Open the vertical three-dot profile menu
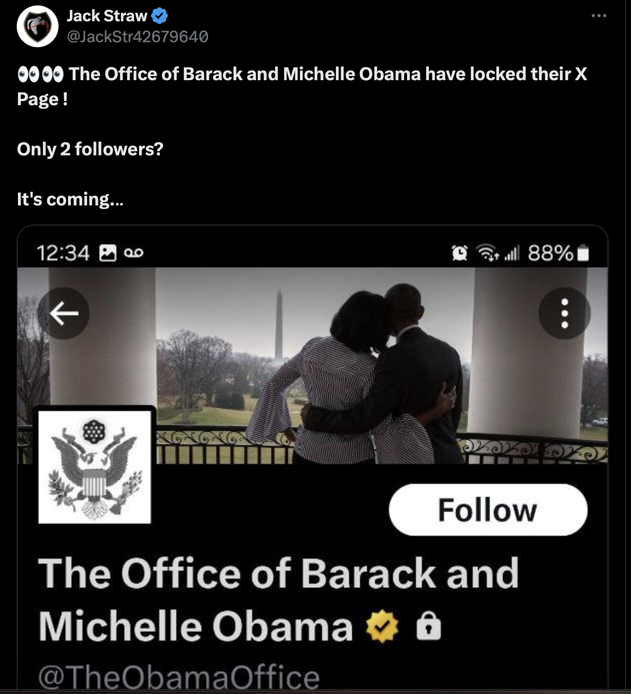The image size is (631, 694). [564, 313]
